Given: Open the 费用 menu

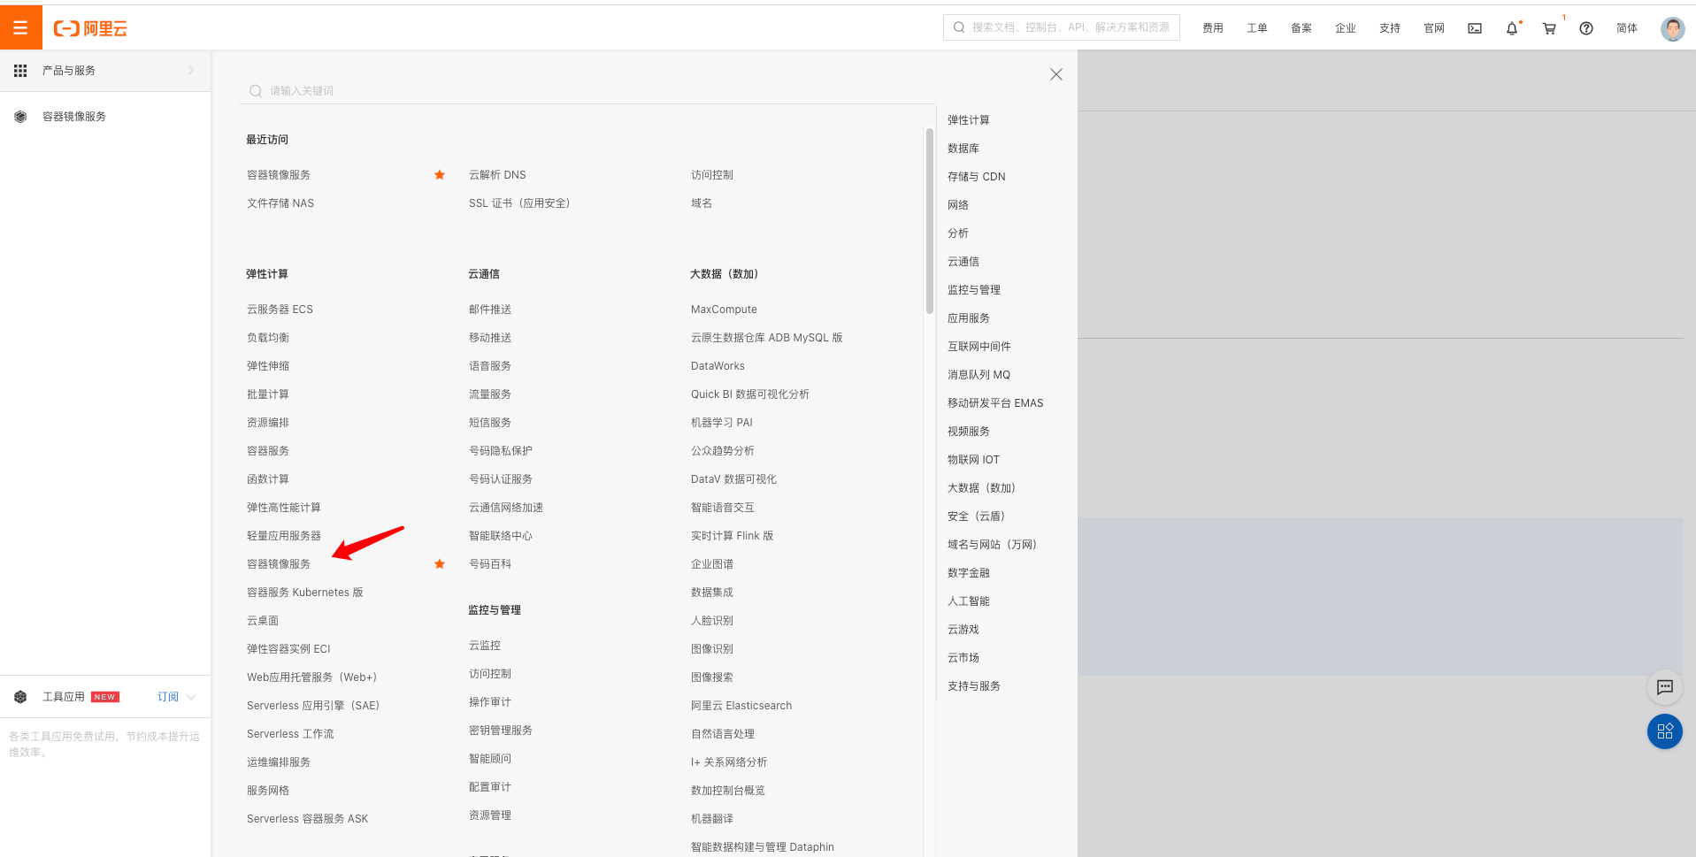Looking at the screenshot, I should pyautogui.click(x=1213, y=28).
